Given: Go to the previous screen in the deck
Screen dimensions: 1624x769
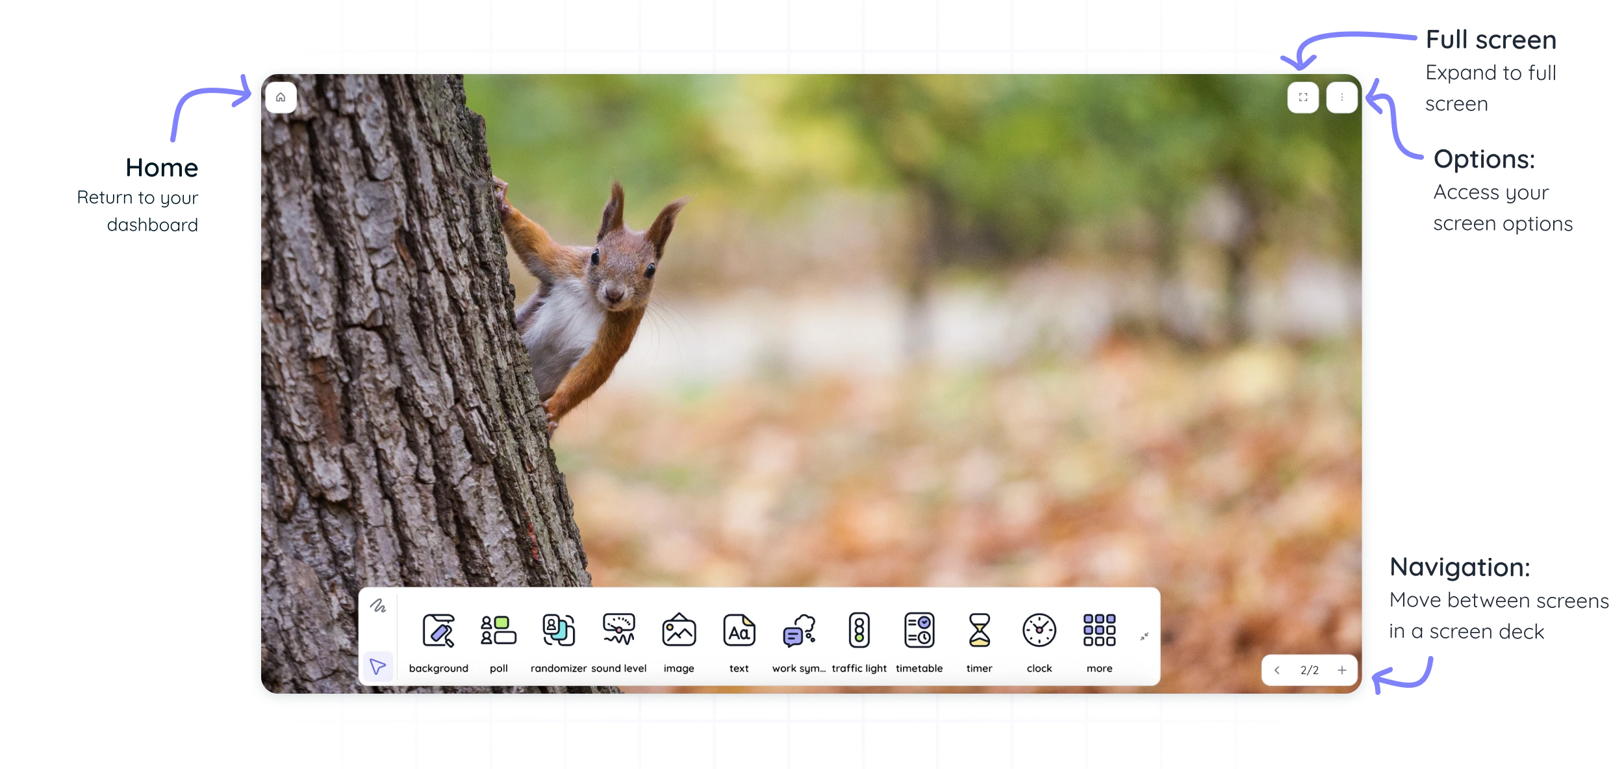Looking at the screenshot, I should click(x=1276, y=670).
